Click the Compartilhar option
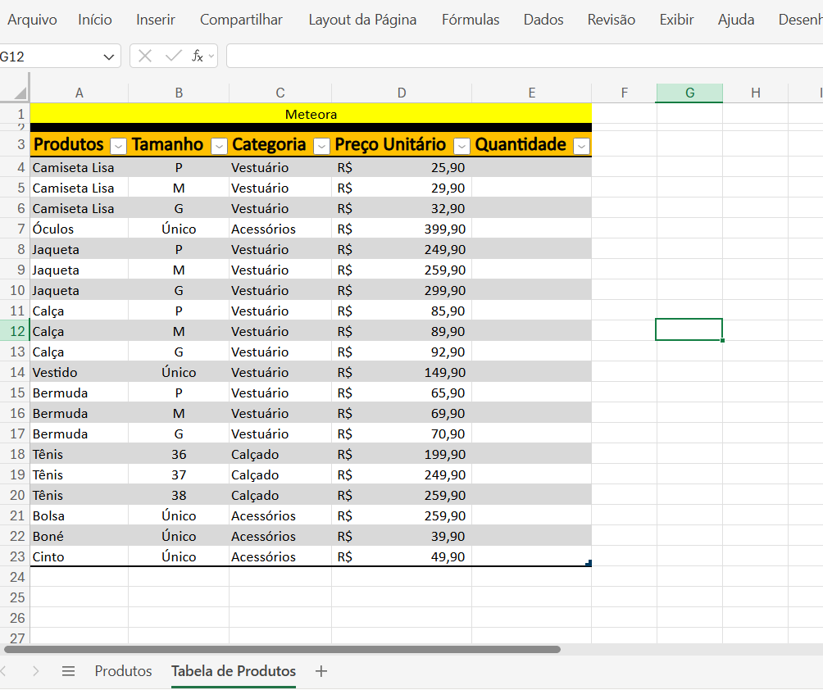Screen dimensions: 823x690 coord(241,19)
